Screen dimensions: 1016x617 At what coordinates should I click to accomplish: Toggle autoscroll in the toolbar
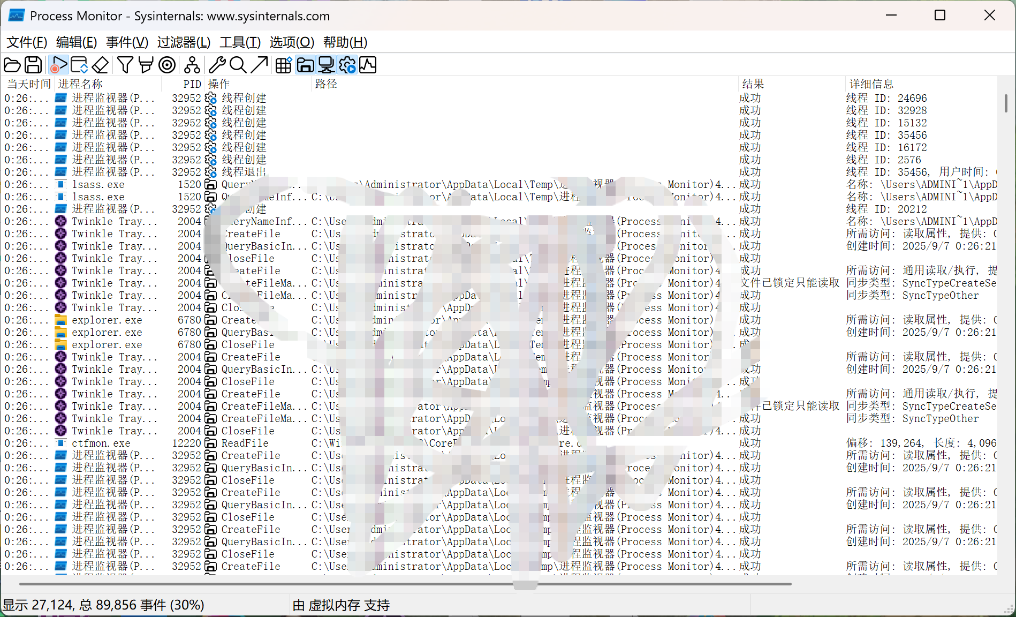tap(79, 65)
